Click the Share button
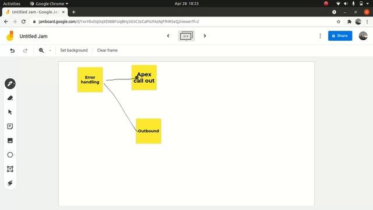This screenshot has height=210, width=373. coord(340,36)
